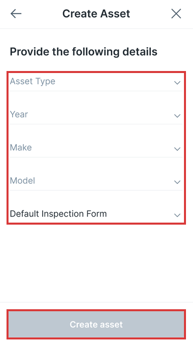Select the Model placeholder text

(x=23, y=181)
